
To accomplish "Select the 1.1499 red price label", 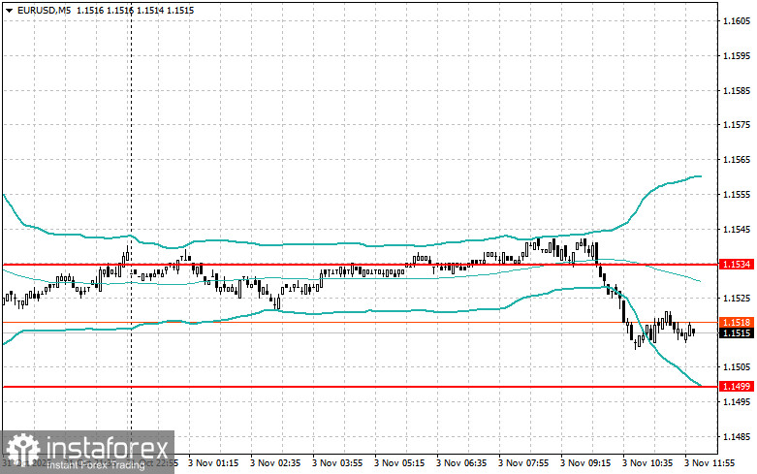I will [737, 387].
